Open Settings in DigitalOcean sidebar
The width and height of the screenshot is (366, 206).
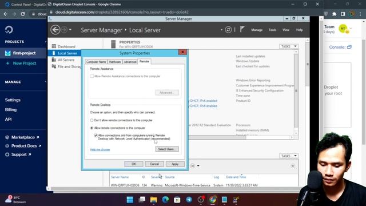point(13,100)
